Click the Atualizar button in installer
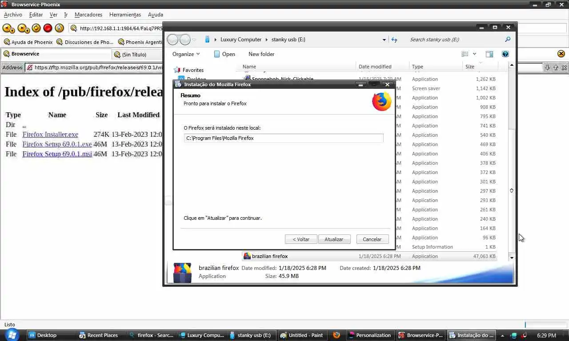Screen dimensions: 569x341 click(x=334, y=239)
